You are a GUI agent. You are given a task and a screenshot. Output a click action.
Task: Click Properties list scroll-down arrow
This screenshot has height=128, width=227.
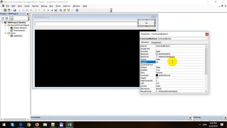click(206, 91)
